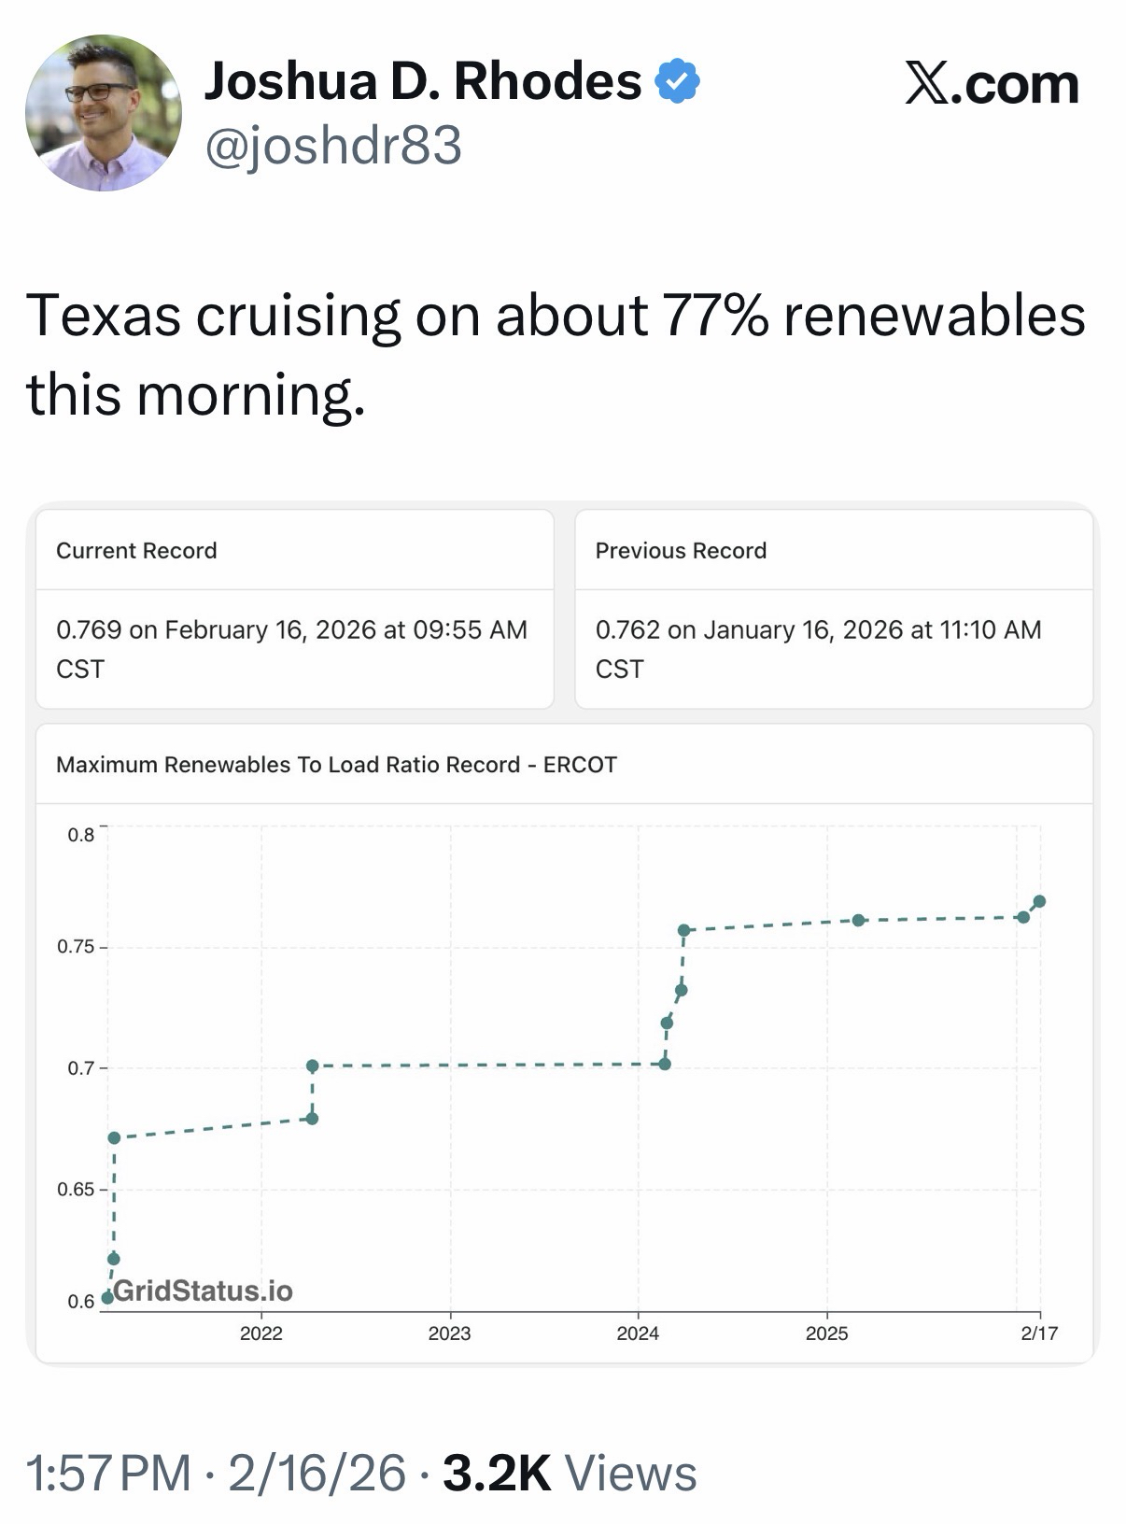
Task: Click the Current Record card header
Action: click(x=136, y=550)
